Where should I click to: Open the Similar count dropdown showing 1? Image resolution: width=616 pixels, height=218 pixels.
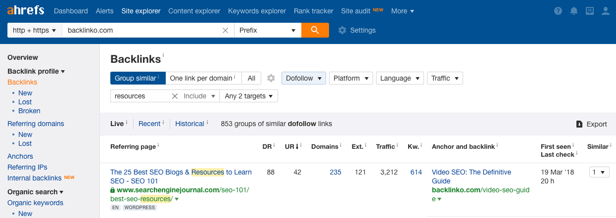point(599,172)
